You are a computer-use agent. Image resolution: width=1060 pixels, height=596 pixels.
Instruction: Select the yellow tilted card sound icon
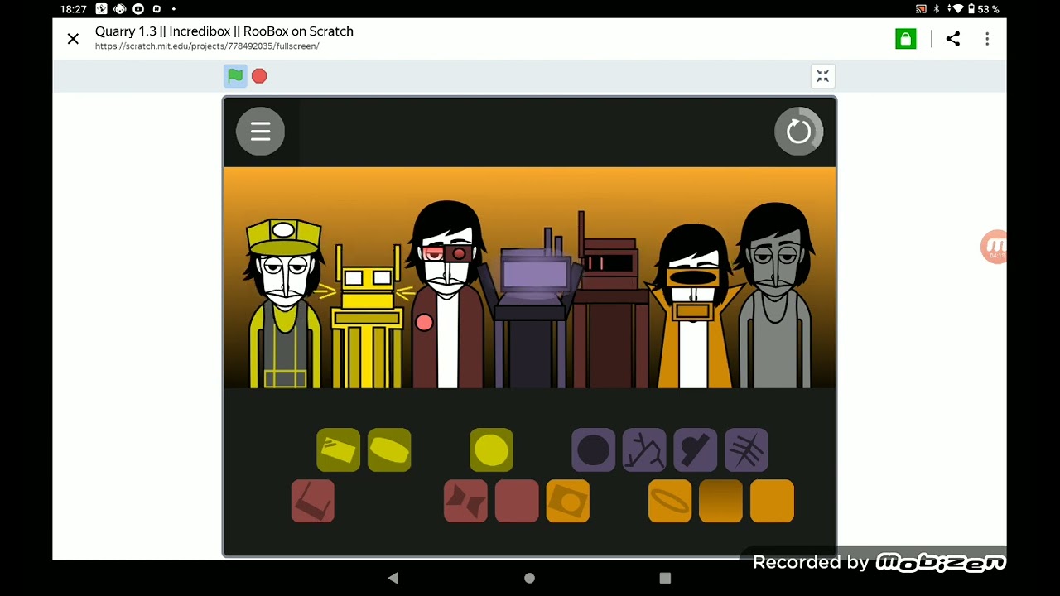[x=338, y=450]
